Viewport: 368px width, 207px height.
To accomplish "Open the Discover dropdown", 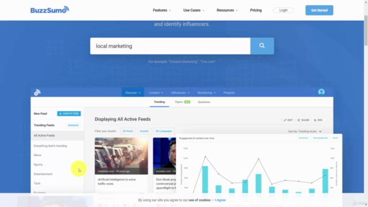I will point(133,93).
